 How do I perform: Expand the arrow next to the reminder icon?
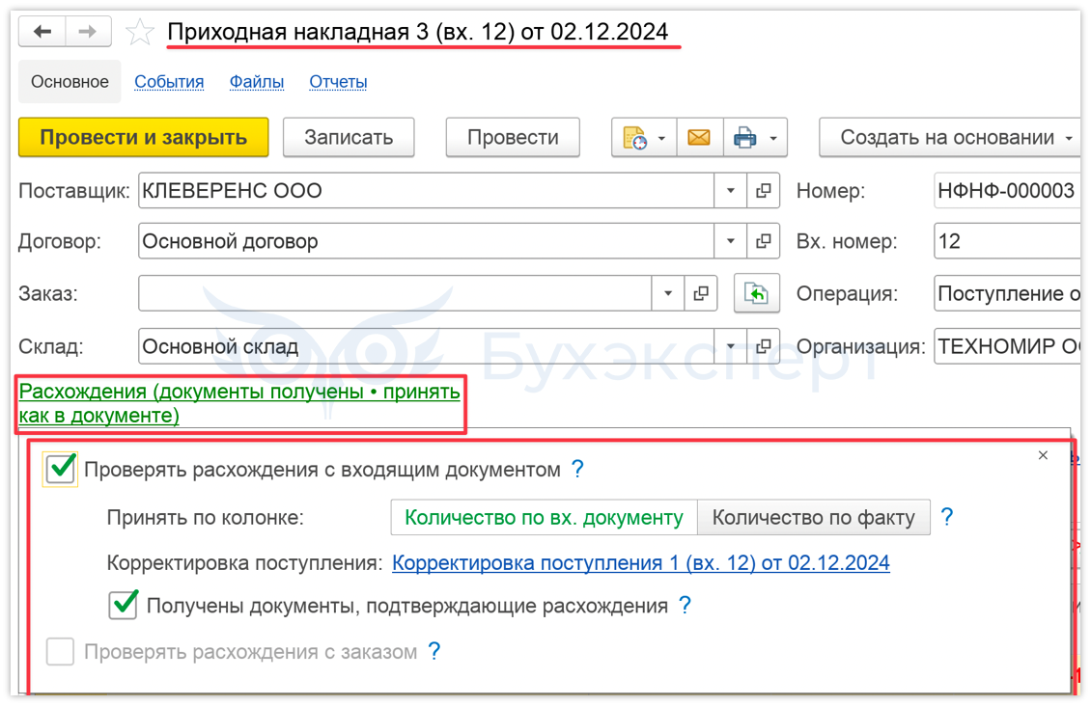(661, 138)
